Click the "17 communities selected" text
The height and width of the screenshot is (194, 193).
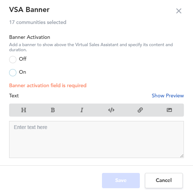[x=38, y=22]
